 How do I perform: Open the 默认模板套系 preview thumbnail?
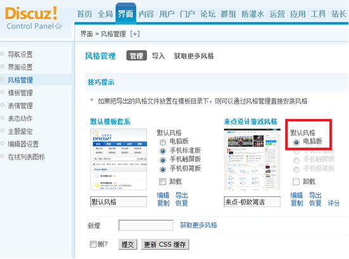click(x=119, y=160)
